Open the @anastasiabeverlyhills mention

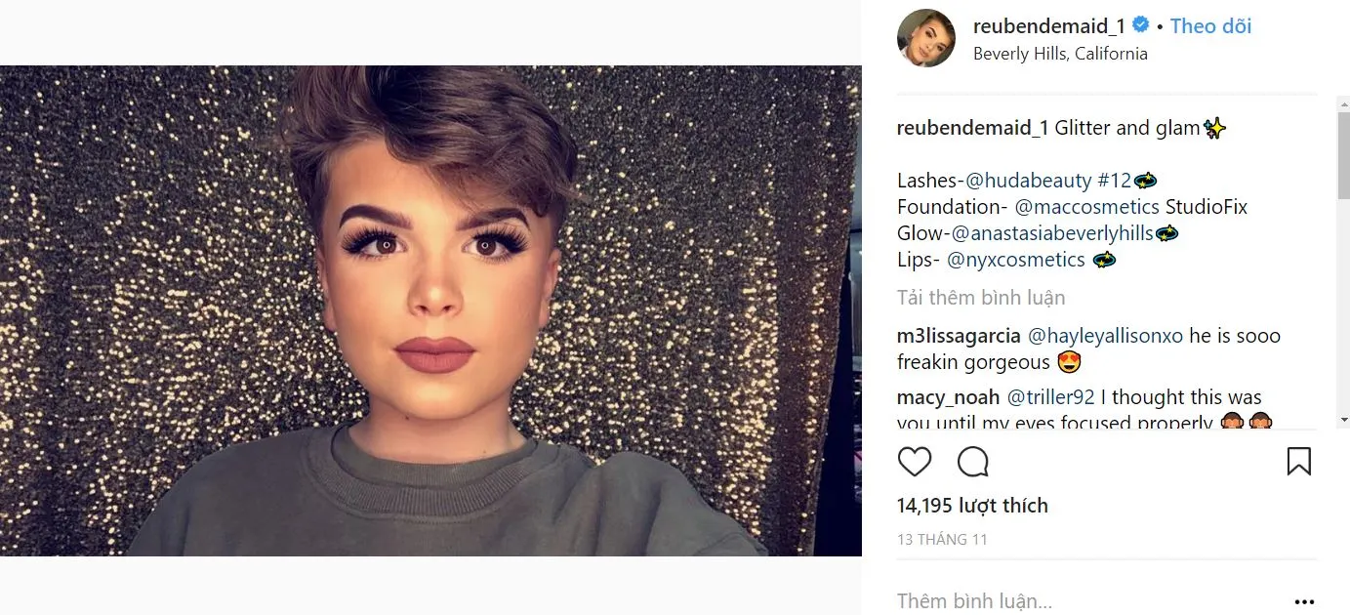(x=1052, y=233)
